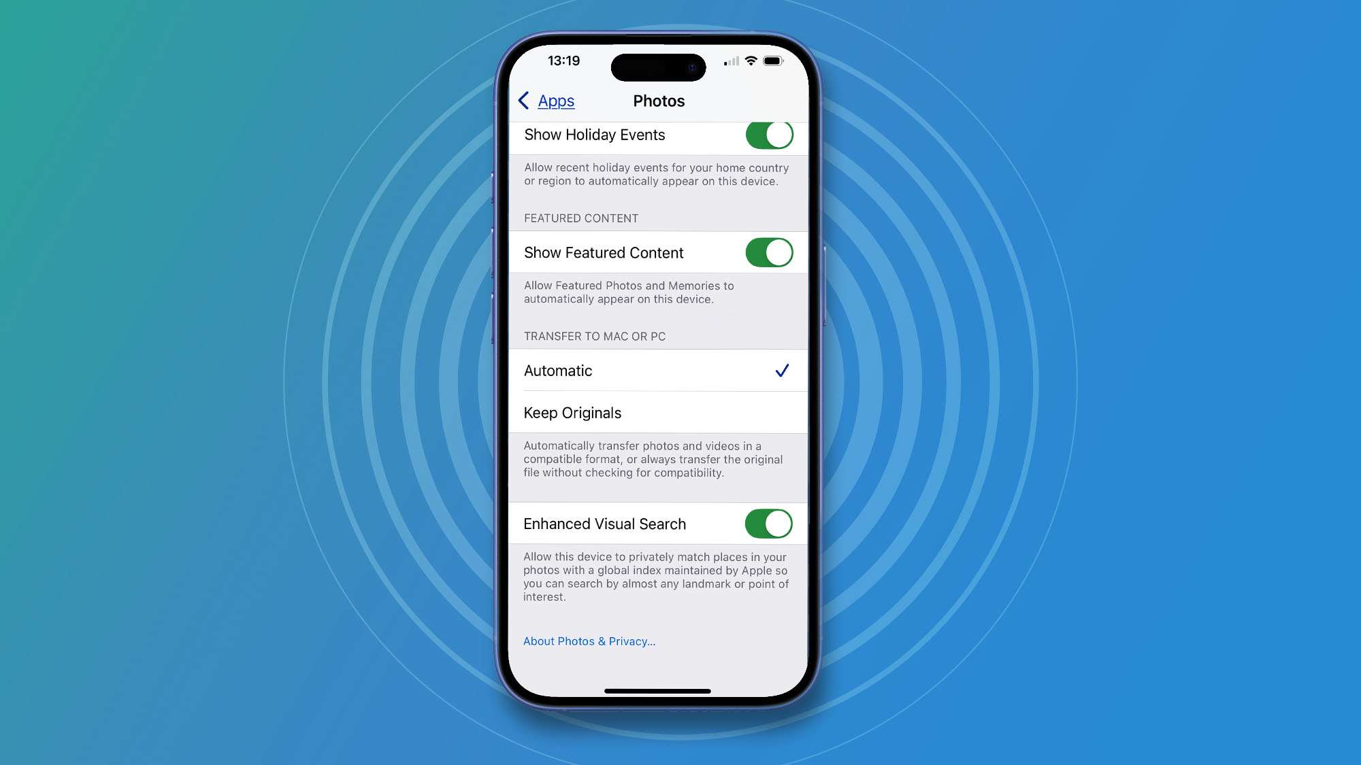Select Automatic transfer option
Screen dimensions: 1361x765
pos(657,371)
